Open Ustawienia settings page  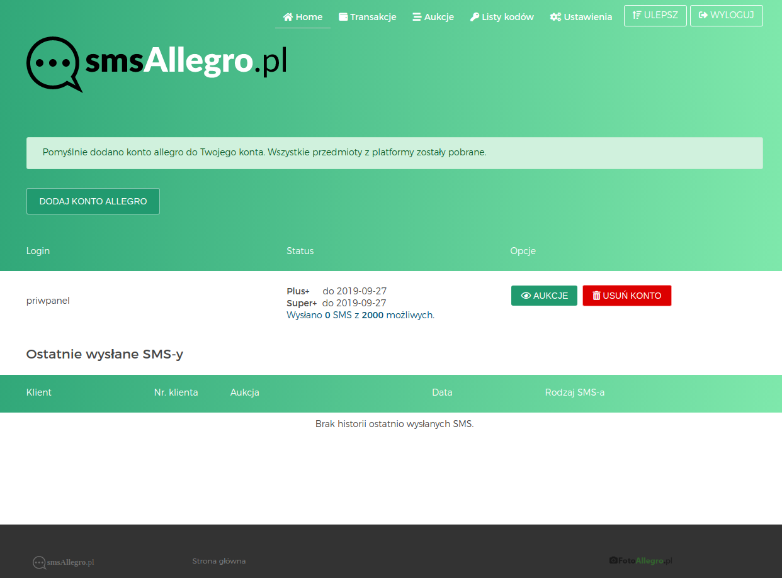(x=581, y=17)
